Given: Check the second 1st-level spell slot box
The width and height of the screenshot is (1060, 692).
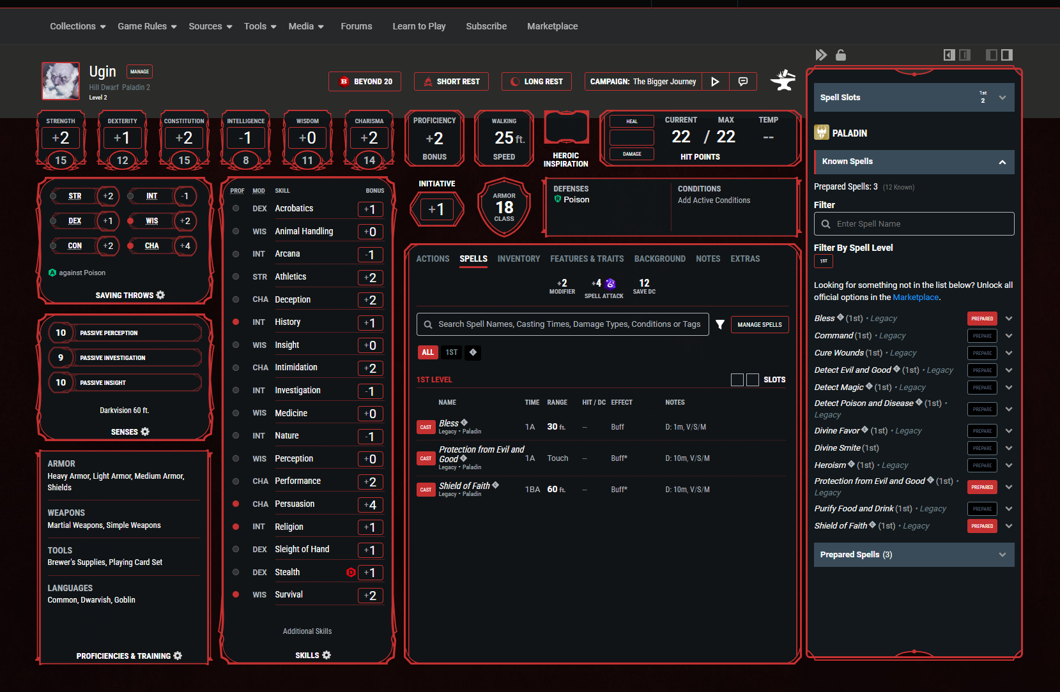Looking at the screenshot, I should [753, 380].
